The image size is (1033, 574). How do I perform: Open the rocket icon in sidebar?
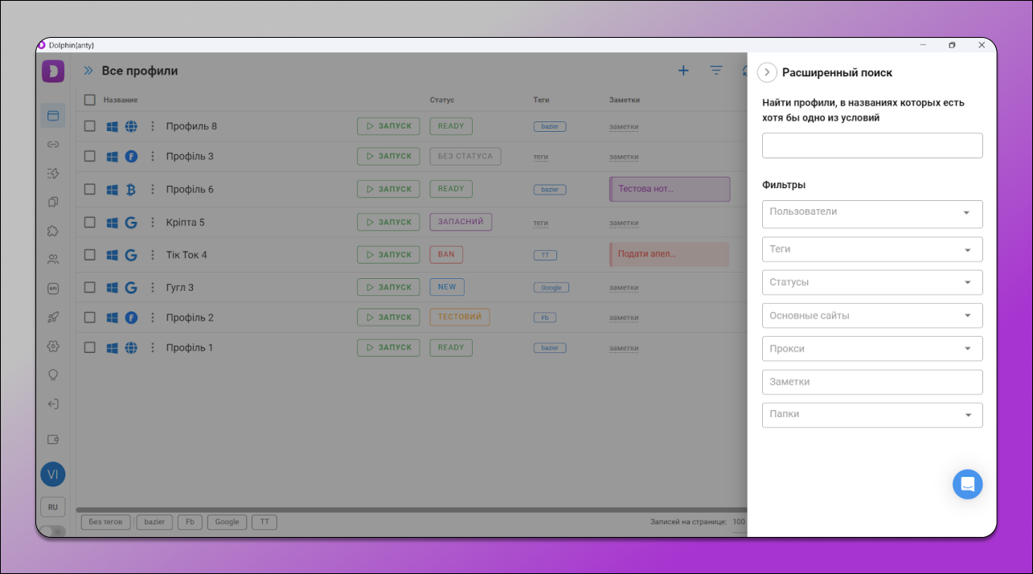[x=53, y=318]
